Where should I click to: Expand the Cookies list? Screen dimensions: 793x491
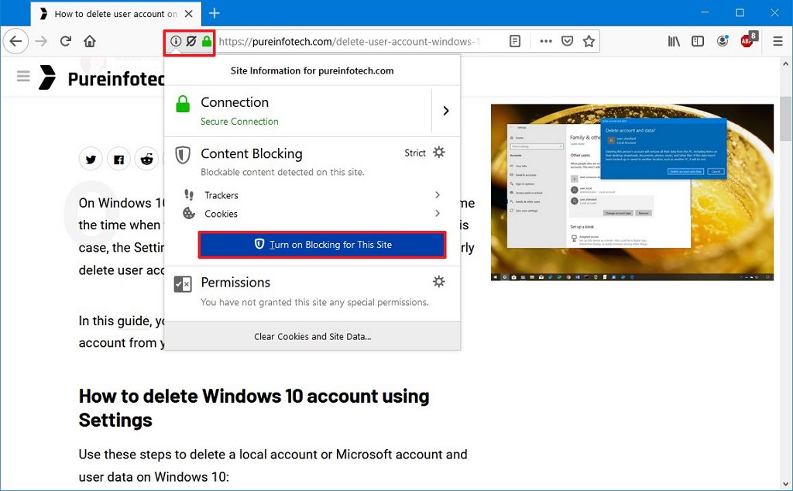[x=437, y=214]
